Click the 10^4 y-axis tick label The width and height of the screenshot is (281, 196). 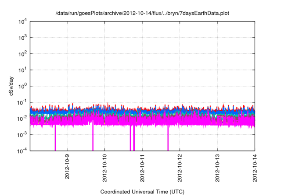(22, 21)
